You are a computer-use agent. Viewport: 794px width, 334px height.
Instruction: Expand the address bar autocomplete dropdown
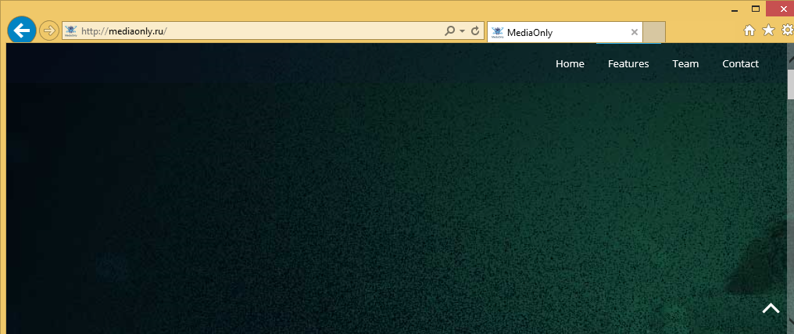(463, 31)
